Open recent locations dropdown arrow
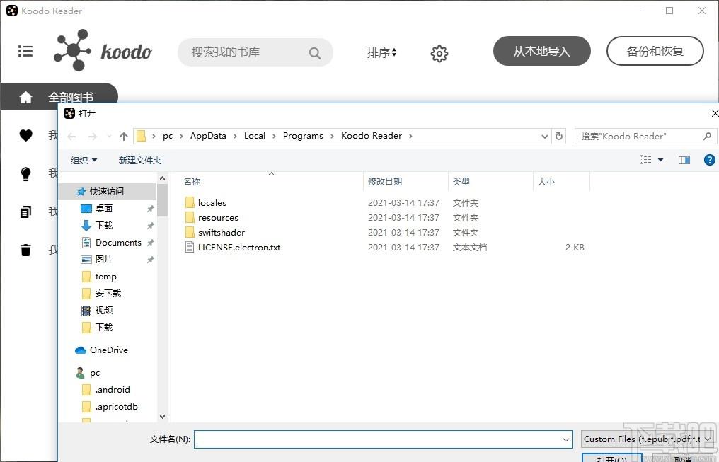Viewport: 719px width, 462px height. click(x=109, y=136)
